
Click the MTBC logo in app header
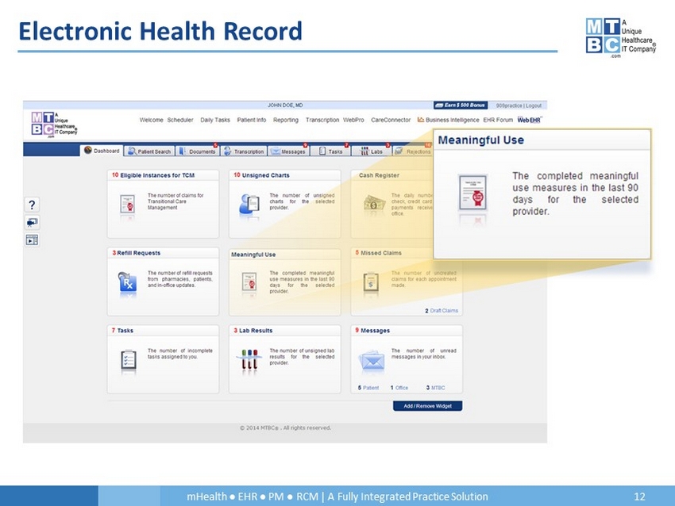(54, 124)
